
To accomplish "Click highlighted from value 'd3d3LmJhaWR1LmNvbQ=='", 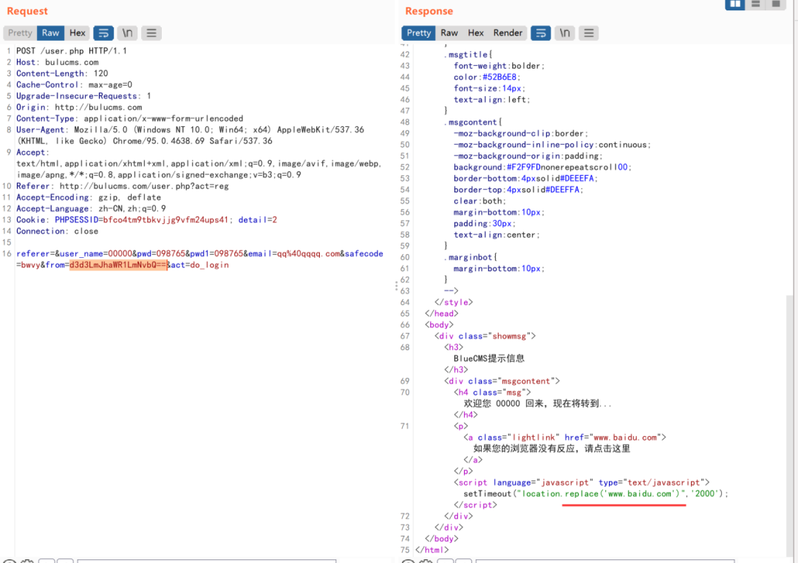I will pyautogui.click(x=118, y=265).
